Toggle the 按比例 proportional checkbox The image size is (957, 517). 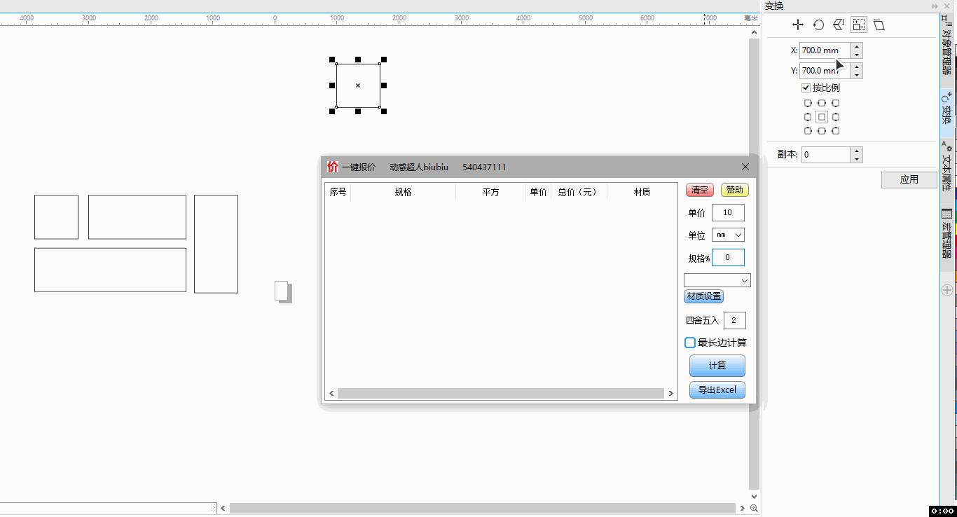coord(806,88)
